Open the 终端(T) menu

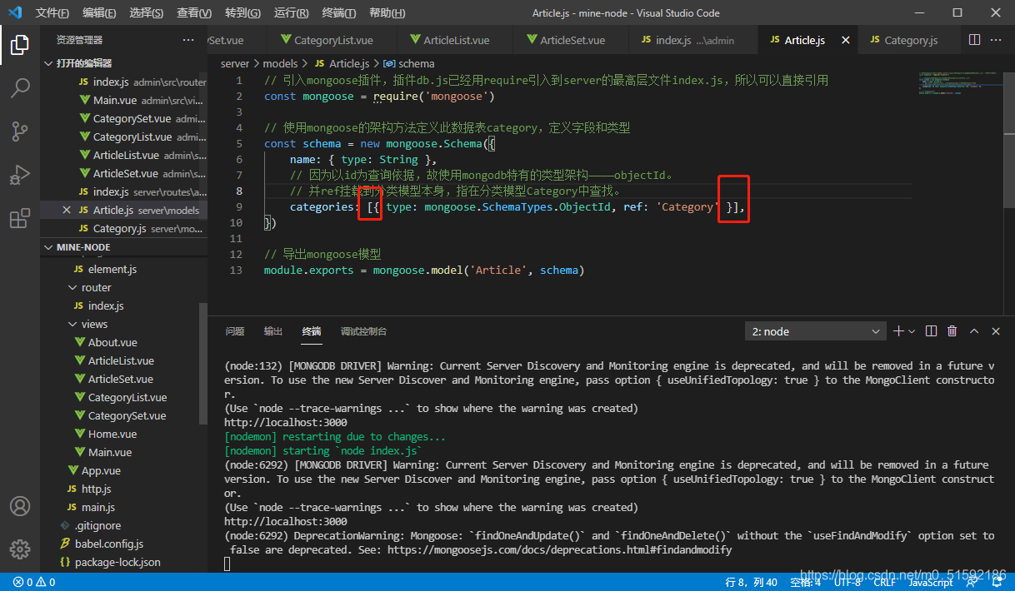coord(338,13)
